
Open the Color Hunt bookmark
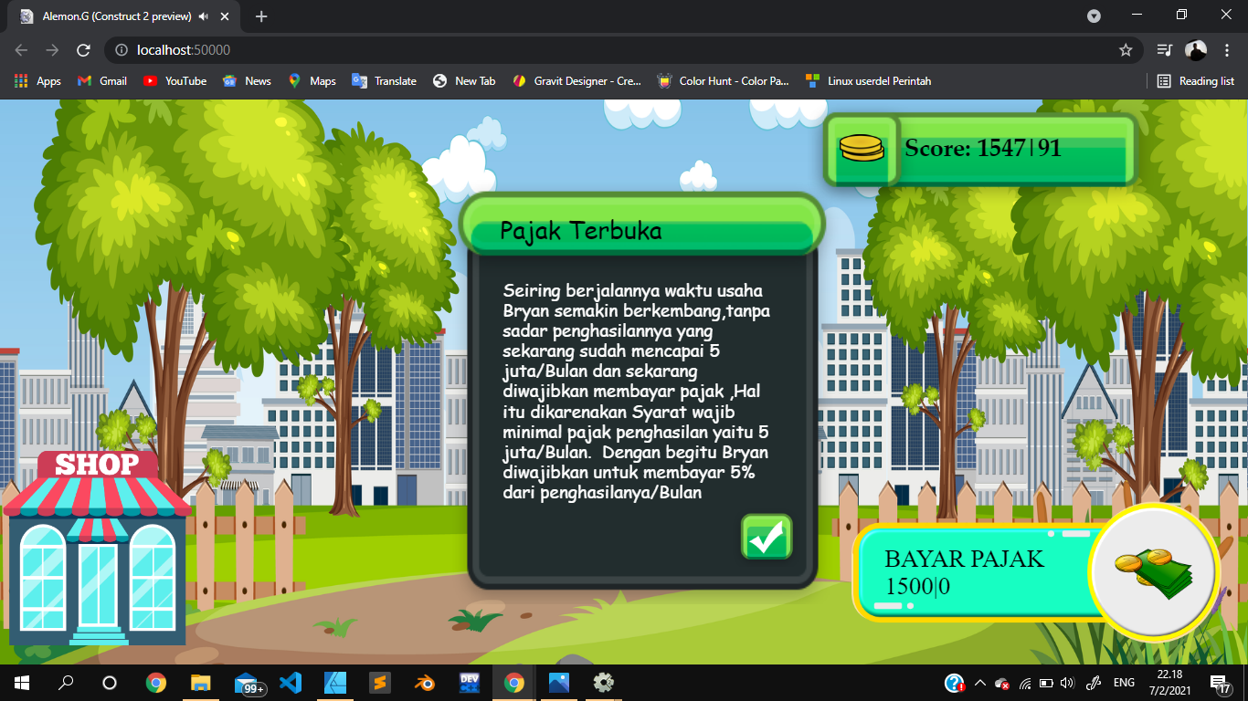(x=723, y=81)
